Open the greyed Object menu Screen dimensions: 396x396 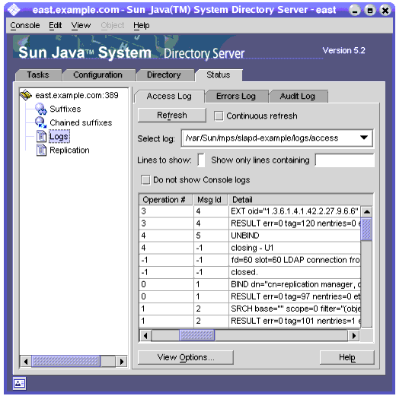113,26
